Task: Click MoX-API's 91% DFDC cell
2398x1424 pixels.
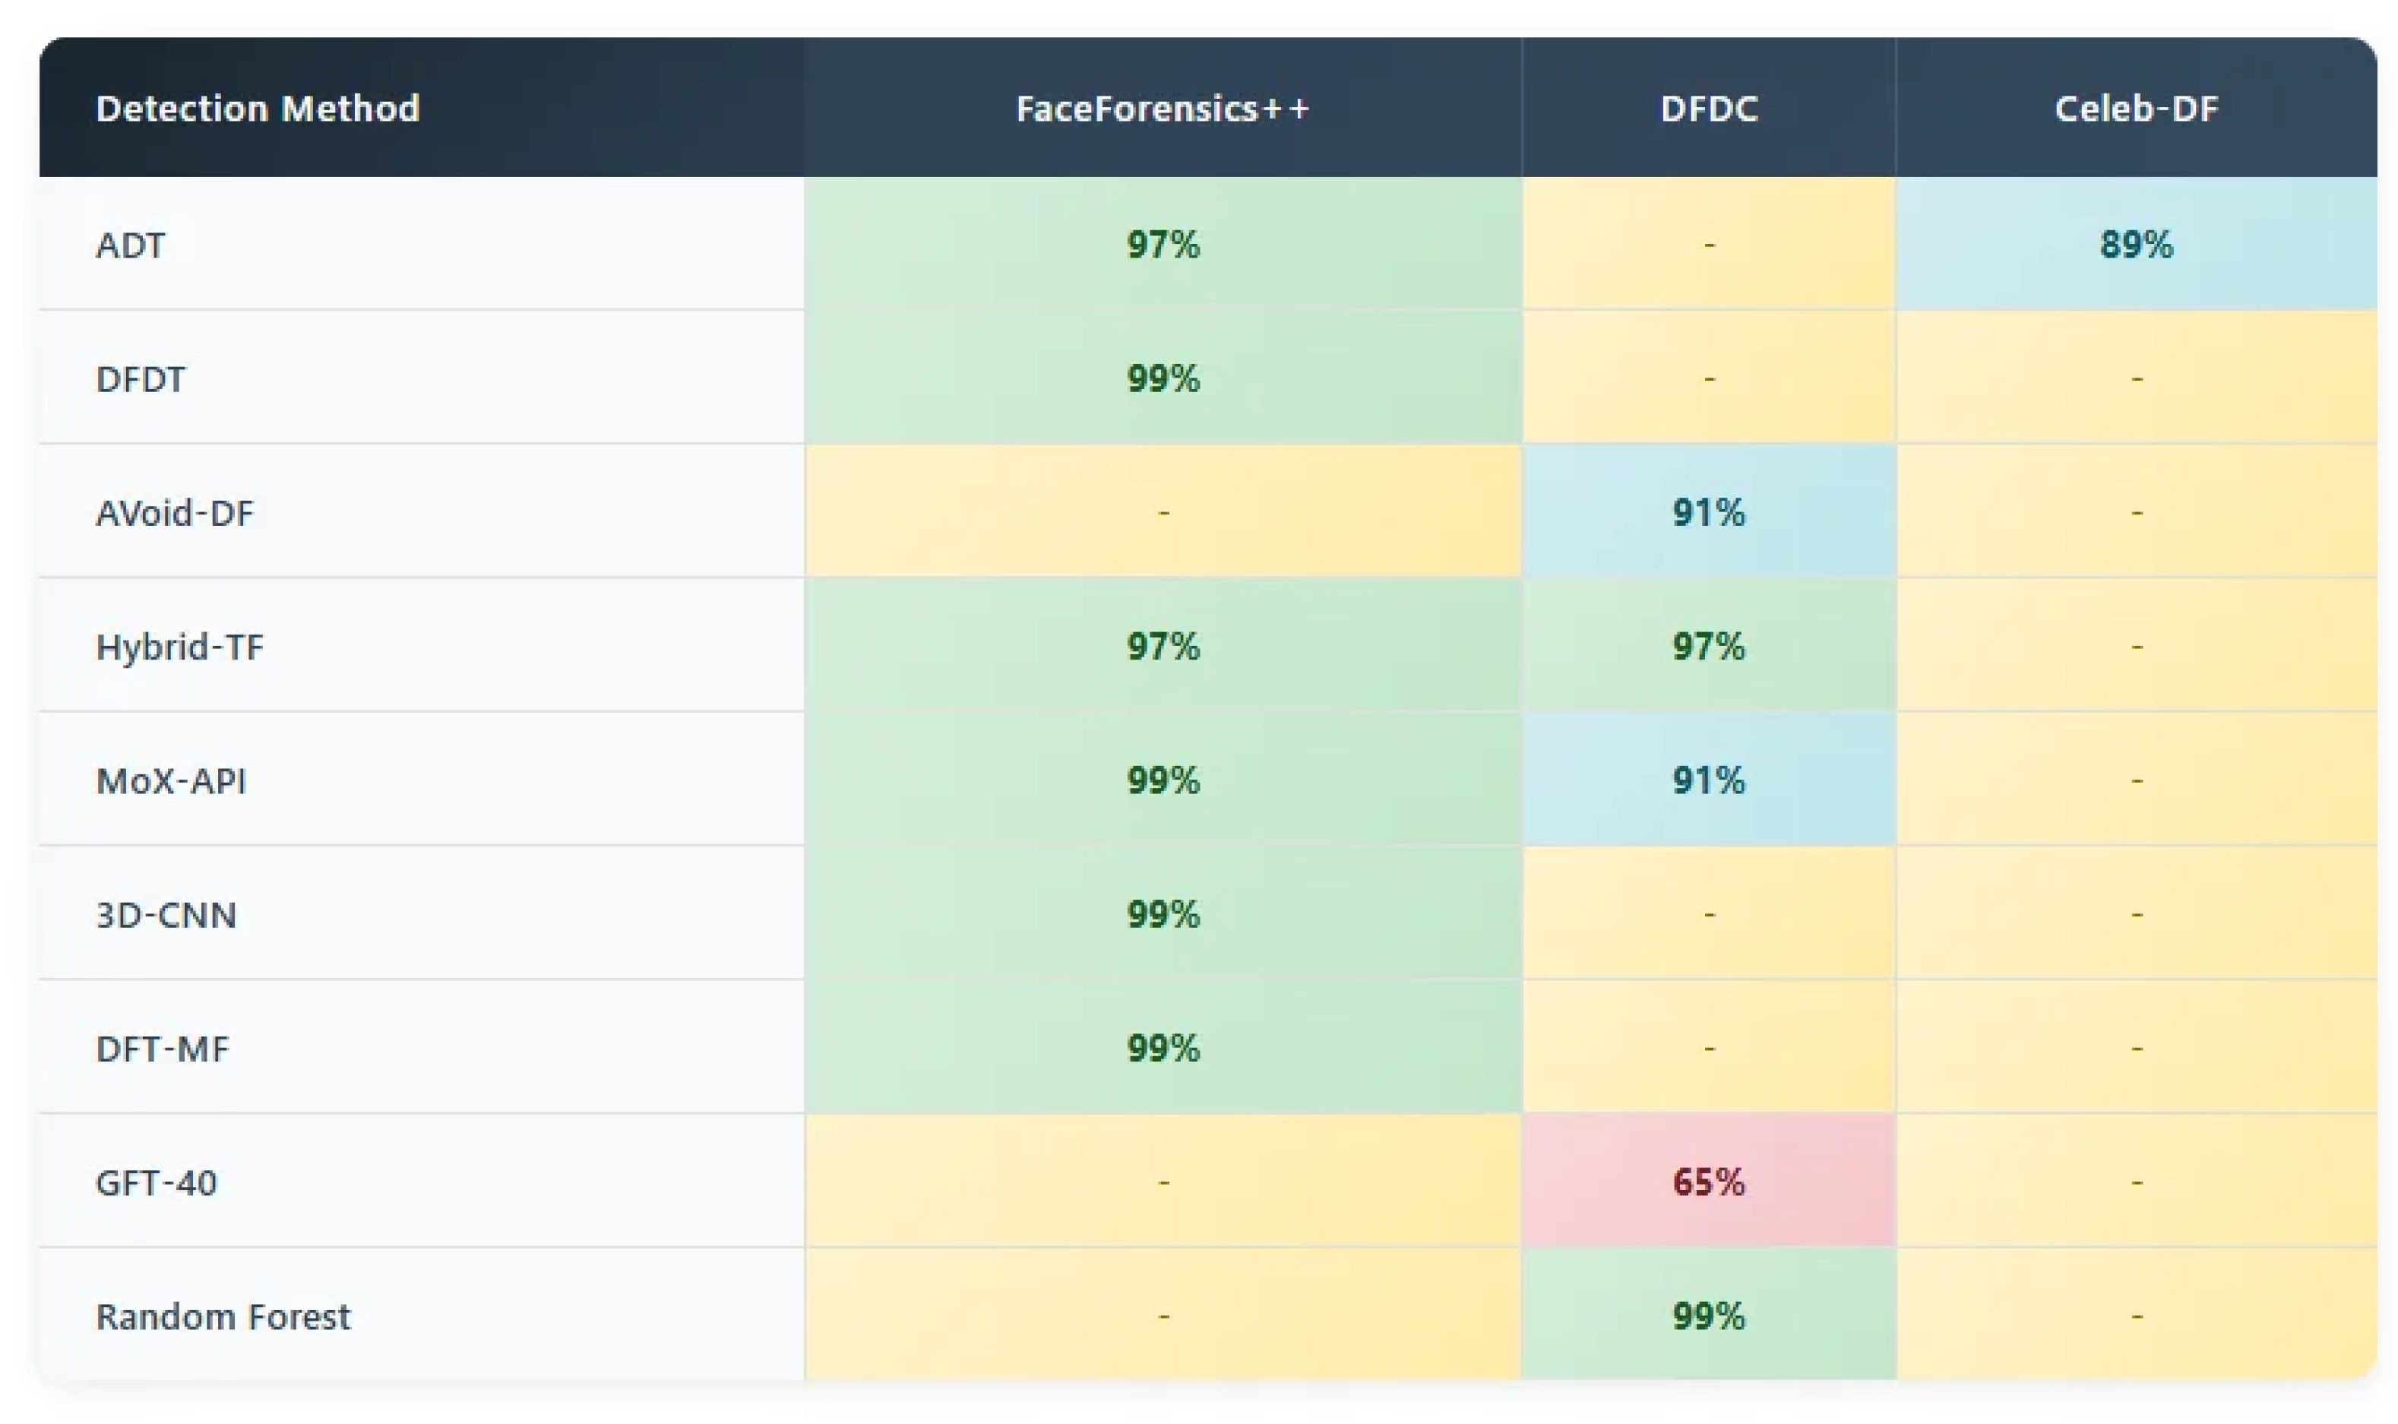Action: [x=1708, y=780]
